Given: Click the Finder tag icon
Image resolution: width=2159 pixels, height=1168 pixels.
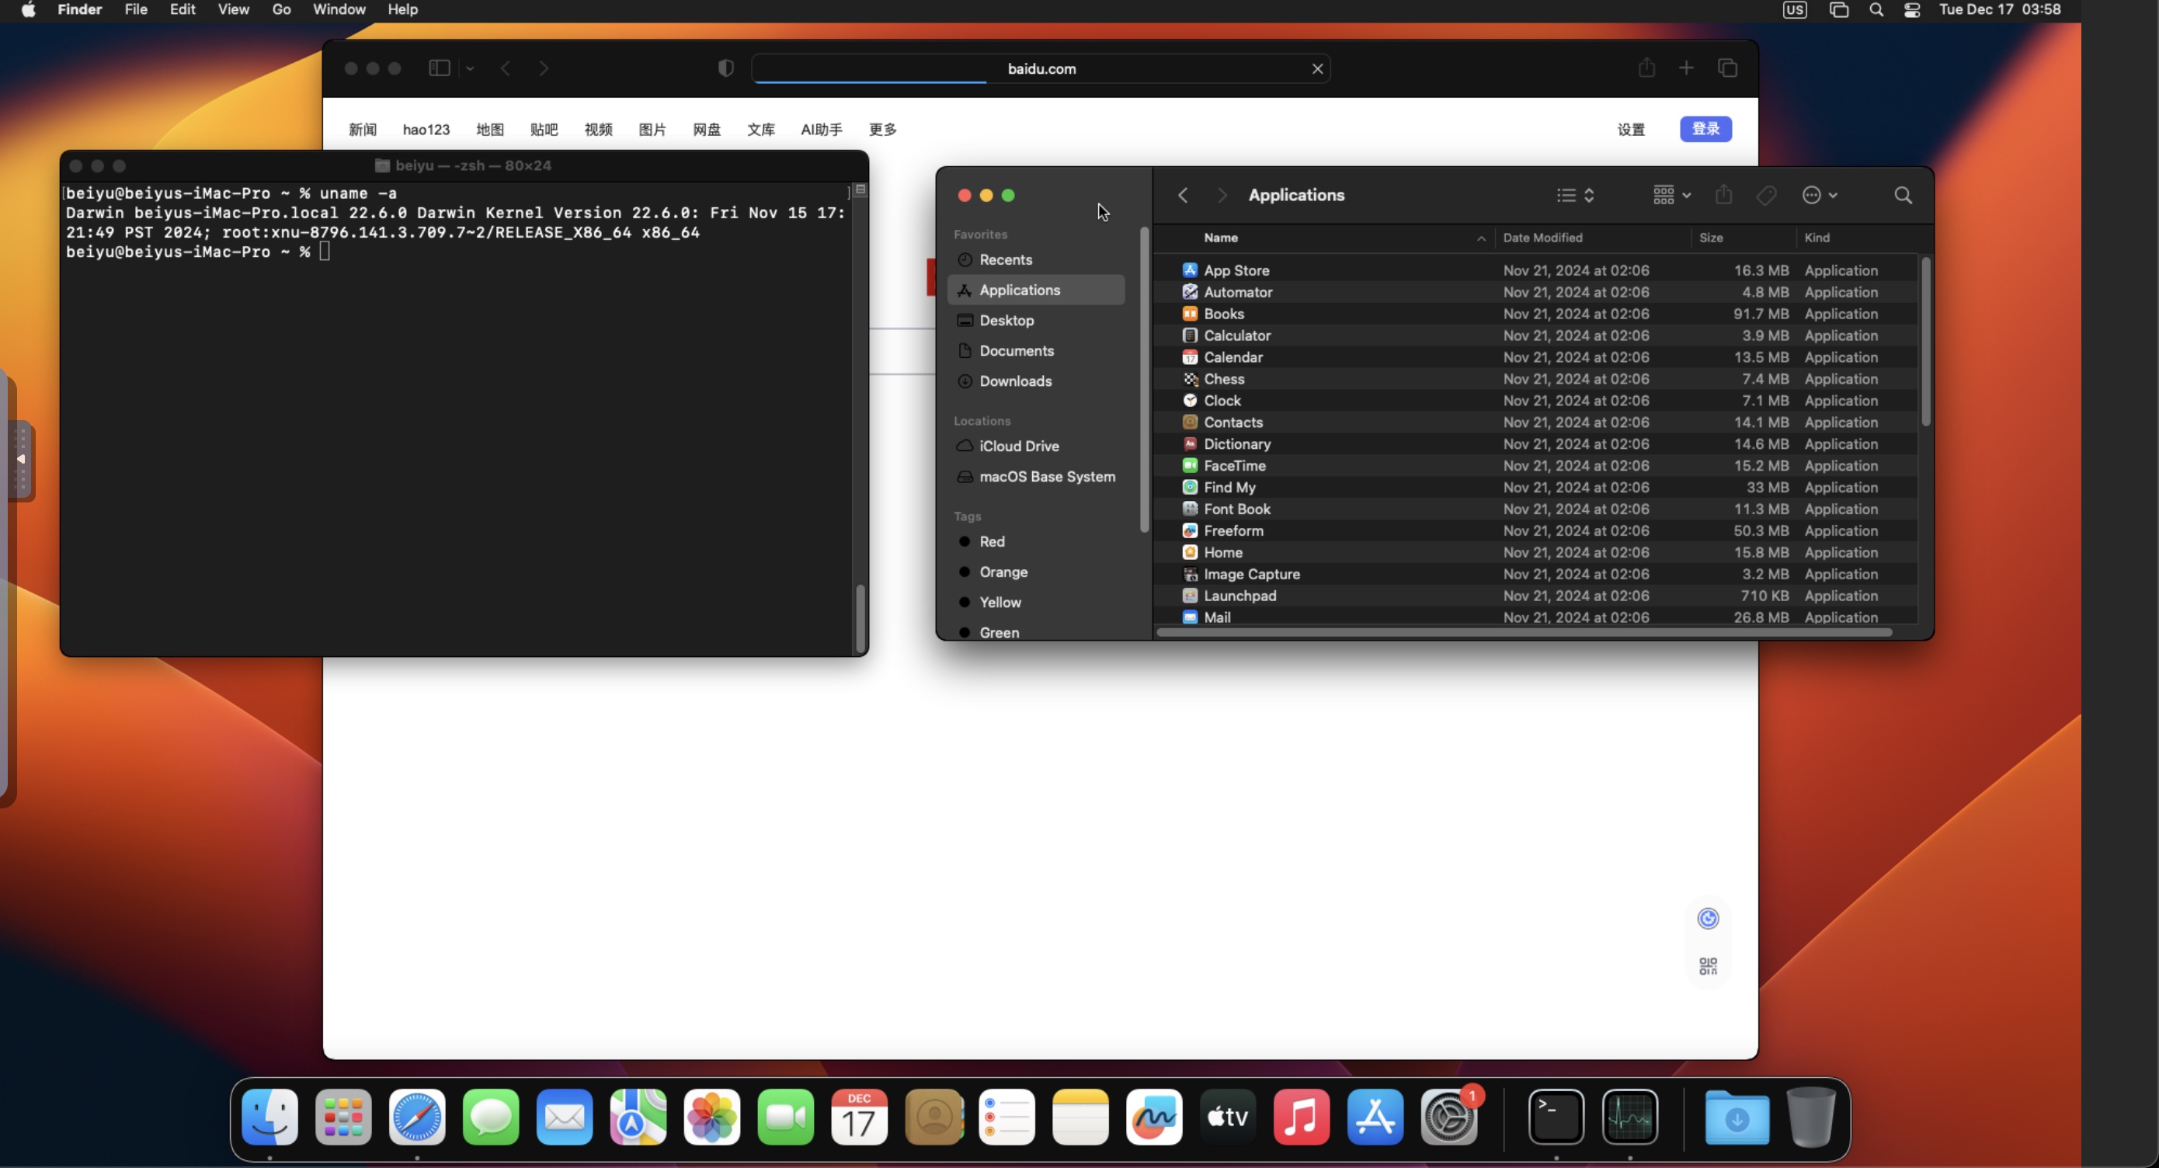Looking at the screenshot, I should tap(1766, 195).
